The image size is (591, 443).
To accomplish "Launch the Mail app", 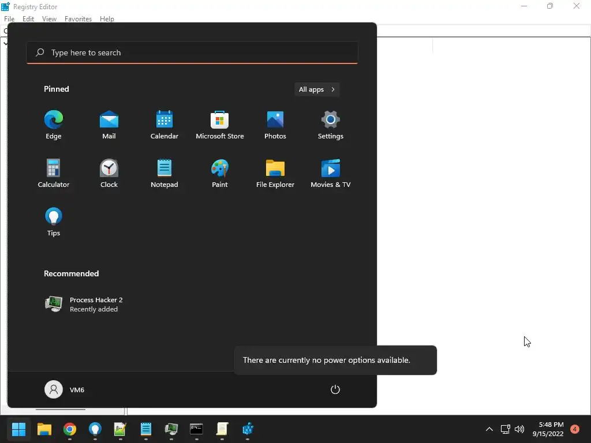I will point(109,125).
